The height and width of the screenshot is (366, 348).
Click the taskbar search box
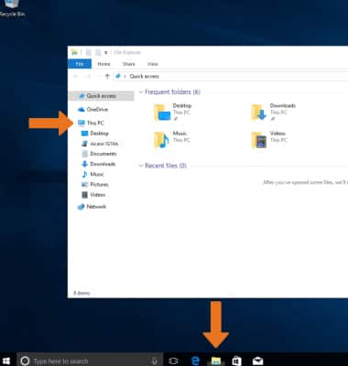click(90, 361)
